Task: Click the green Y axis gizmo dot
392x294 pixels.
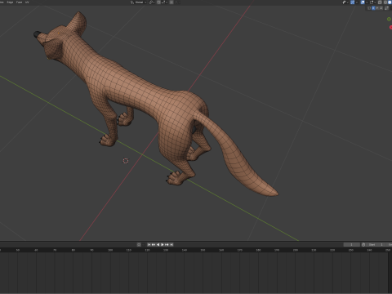Action: pyautogui.click(x=389, y=19)
